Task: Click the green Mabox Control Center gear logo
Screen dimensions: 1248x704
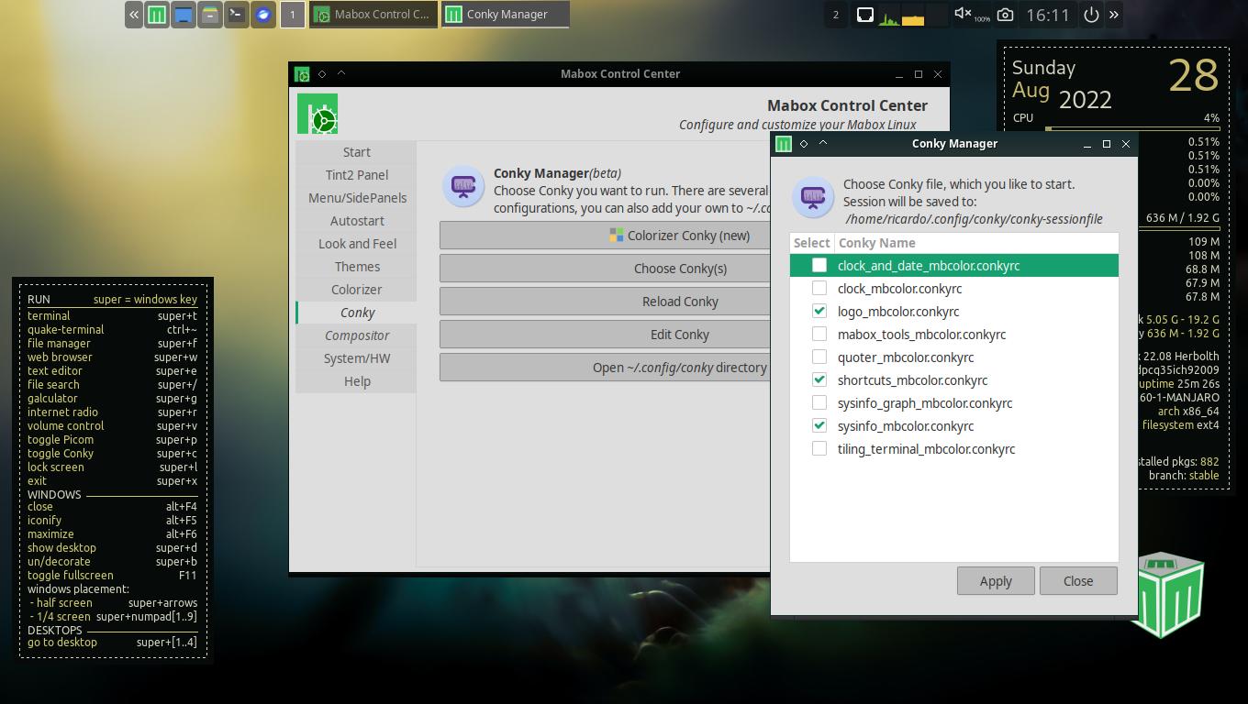Action: (318, 114)
